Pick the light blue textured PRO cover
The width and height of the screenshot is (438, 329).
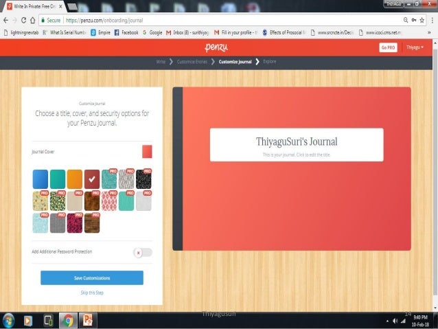click(41, 223)
